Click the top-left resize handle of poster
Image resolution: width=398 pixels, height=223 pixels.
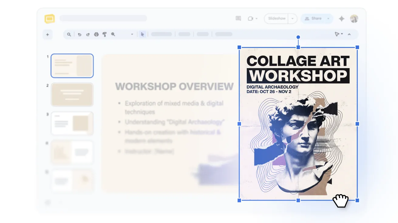(x=239, y=47)
